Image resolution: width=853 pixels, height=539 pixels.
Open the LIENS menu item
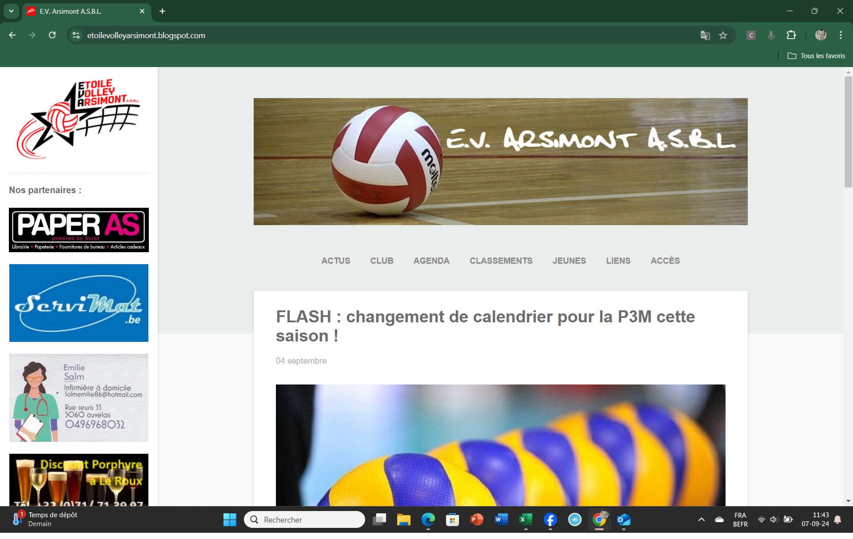point(618,261)
